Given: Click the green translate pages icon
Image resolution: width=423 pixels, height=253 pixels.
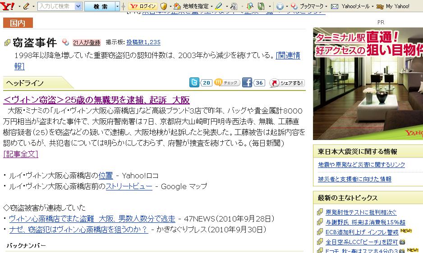Looking at the screenshot, I should 261,6.
